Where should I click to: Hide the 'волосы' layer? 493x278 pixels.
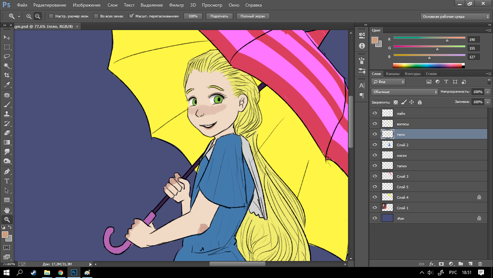375,124
